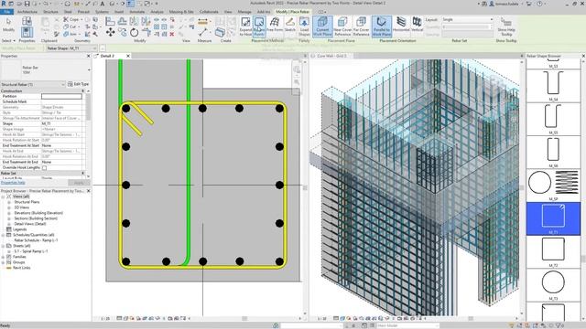The height and width of the screenshot is (329, 586).
Task: Open the Properties help link
Action: click(x=13, y=183)
